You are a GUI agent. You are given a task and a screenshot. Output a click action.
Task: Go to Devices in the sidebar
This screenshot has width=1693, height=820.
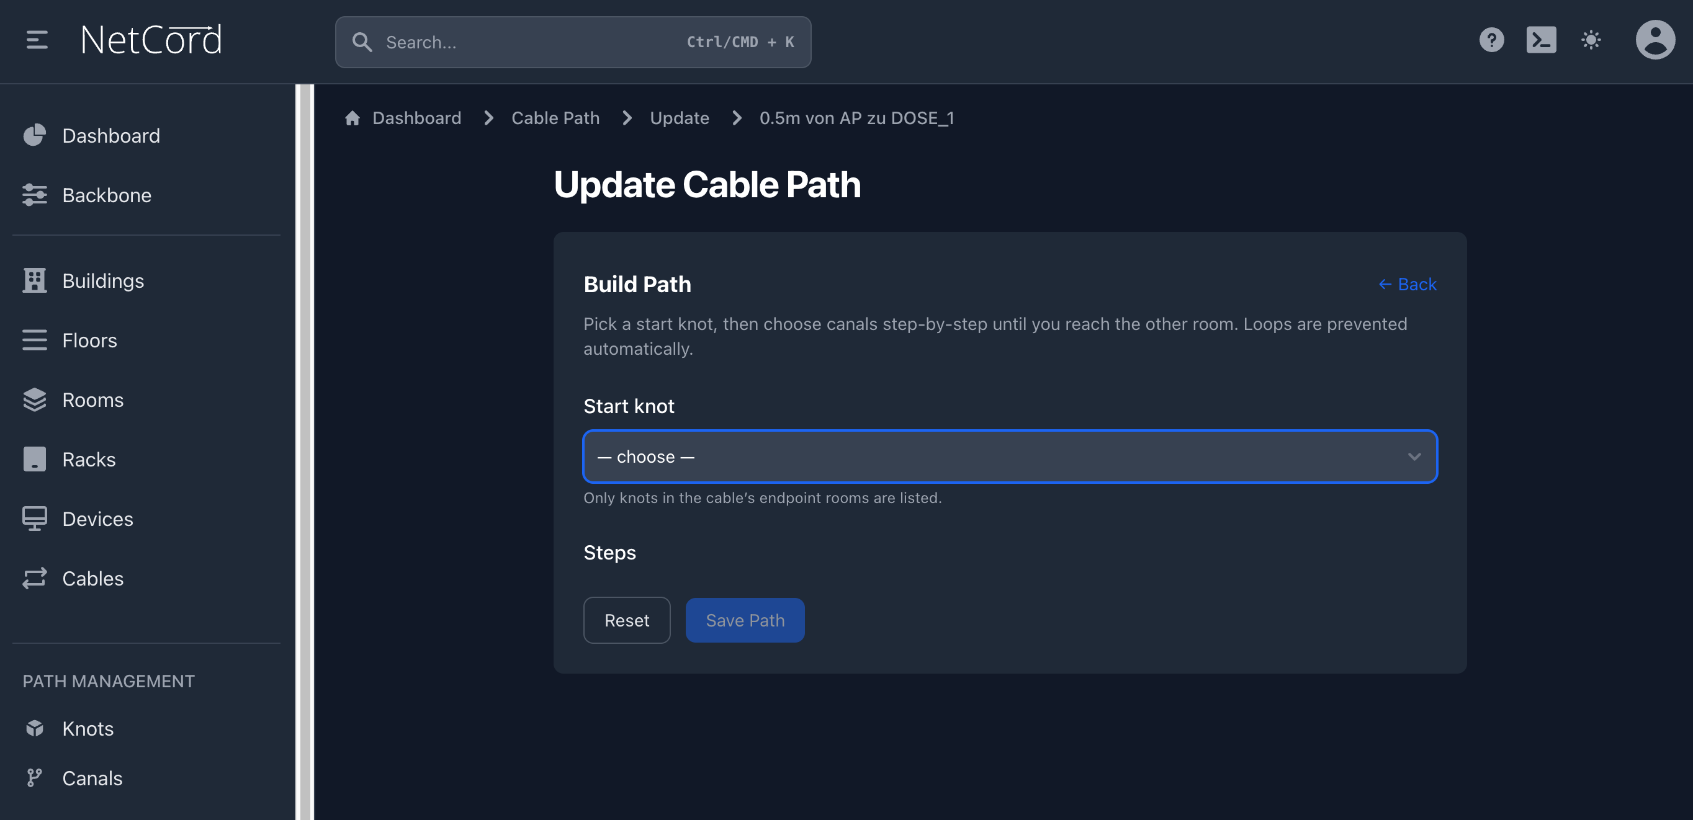point(97,519)
